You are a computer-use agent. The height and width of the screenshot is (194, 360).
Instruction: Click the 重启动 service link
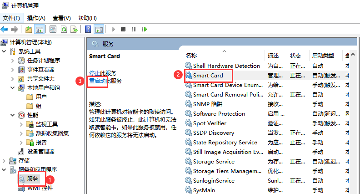pos(98,81)
